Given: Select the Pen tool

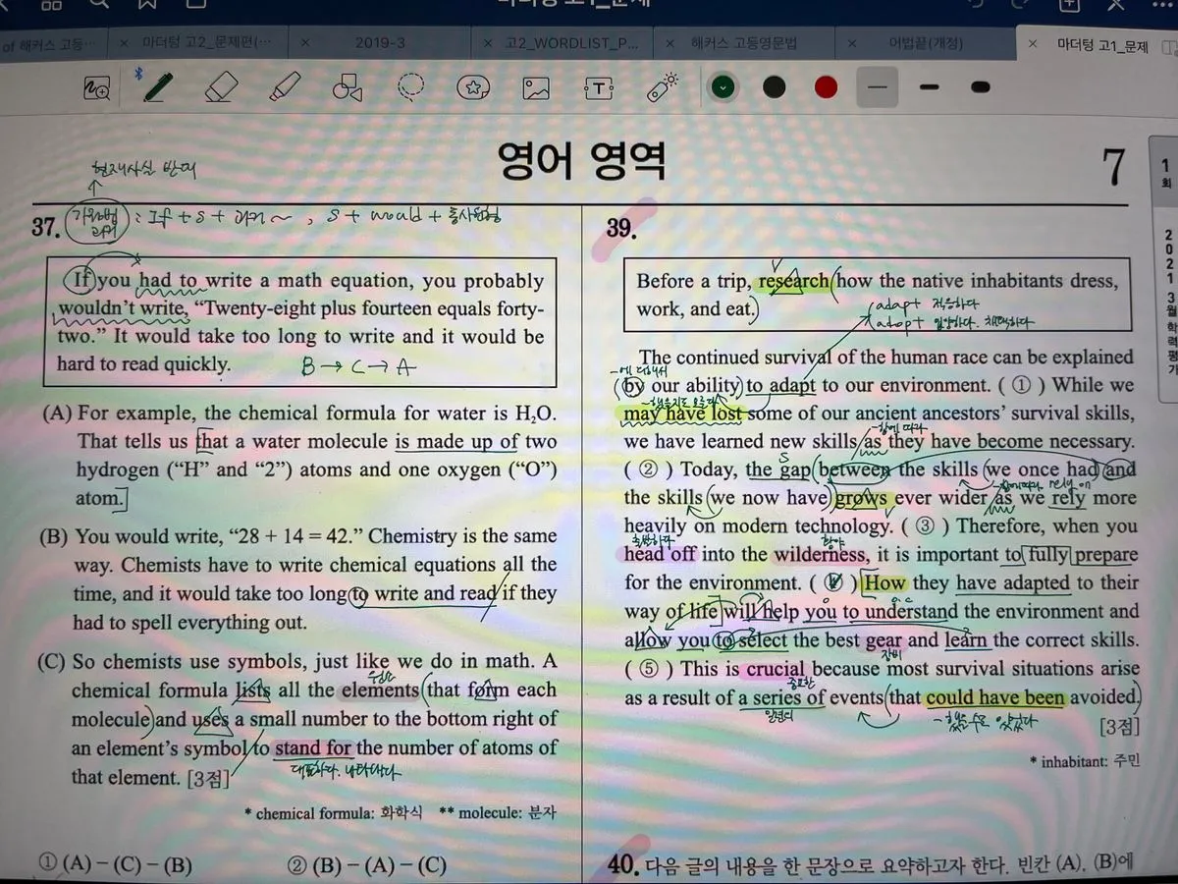Looking at the screenshot, I should point(157,86).
